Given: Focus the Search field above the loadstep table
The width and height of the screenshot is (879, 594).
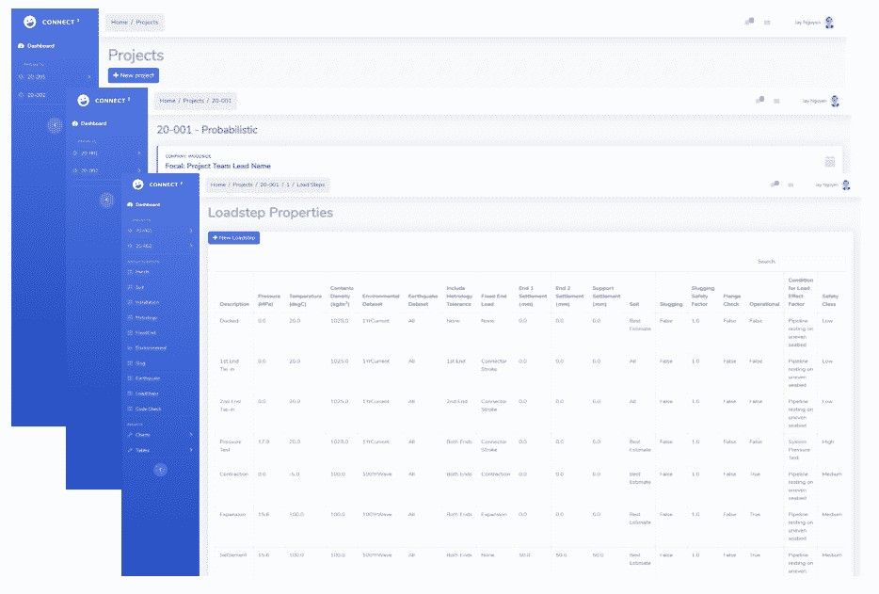Looking at the screenshot, I should pyautogui.click(x=809, y=261).
